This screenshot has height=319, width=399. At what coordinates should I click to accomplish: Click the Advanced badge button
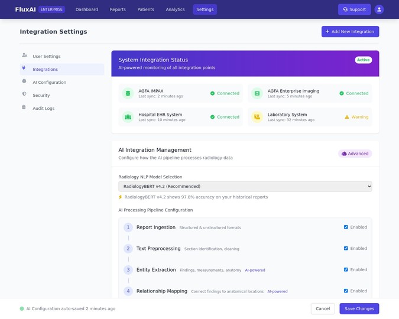pyautogui.click(x=355, y=154)
